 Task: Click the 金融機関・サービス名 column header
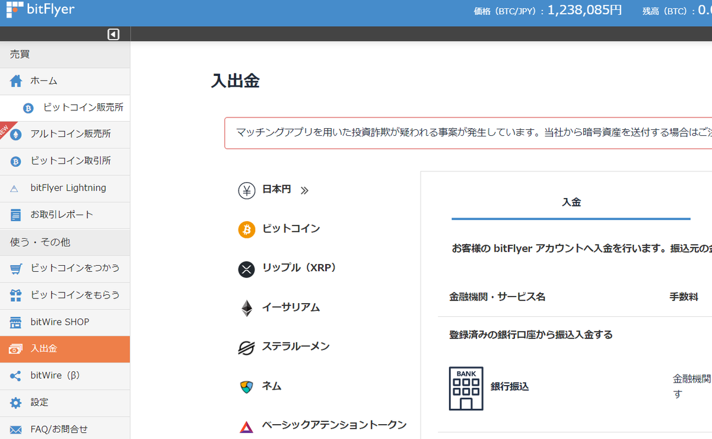pos(497,297)
